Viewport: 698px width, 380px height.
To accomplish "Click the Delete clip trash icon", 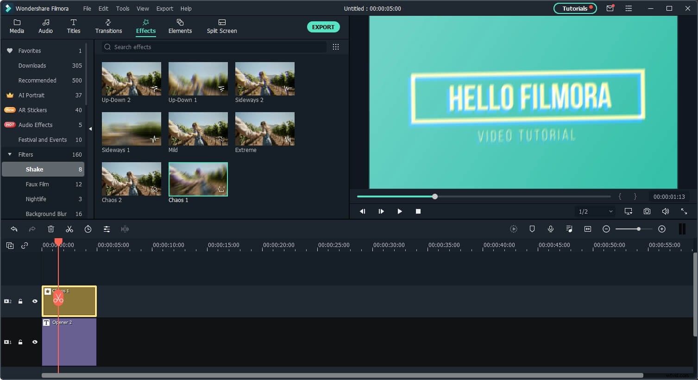I will point(51,228).
